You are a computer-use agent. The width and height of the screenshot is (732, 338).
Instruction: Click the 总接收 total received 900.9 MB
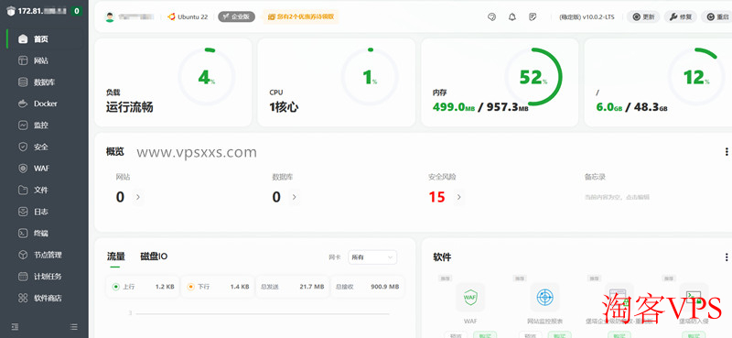click(x=367, y=287)
